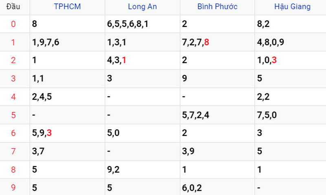Click TPHCM cell 1,9,7,6
326x195 pixels.
tap(46, 42)
